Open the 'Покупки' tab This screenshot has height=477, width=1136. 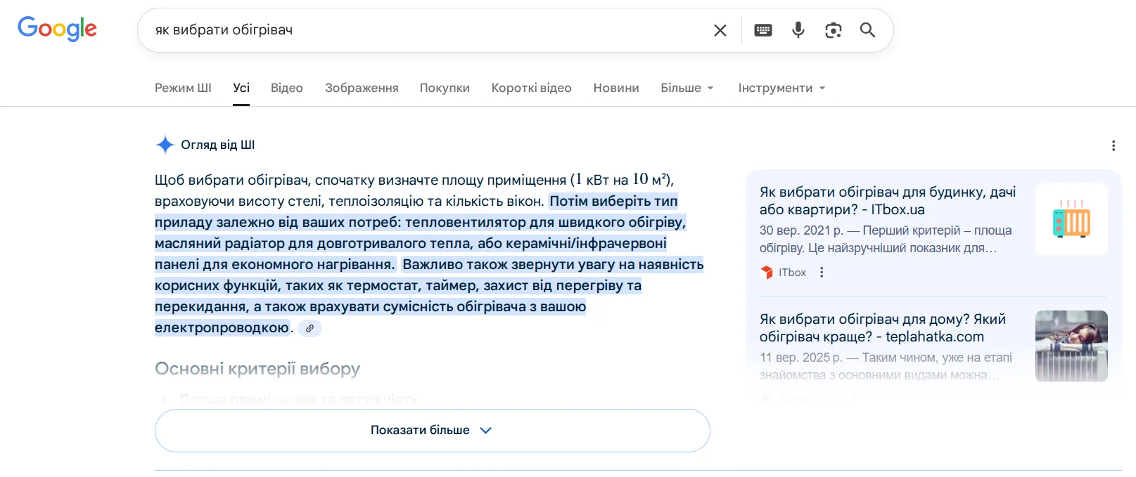click(445, 88)
